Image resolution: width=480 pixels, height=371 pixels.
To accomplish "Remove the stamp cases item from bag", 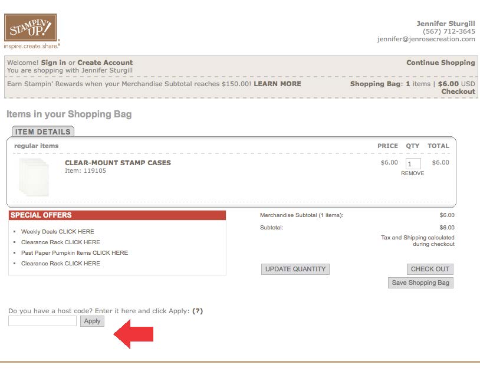I will click(413, 173).
